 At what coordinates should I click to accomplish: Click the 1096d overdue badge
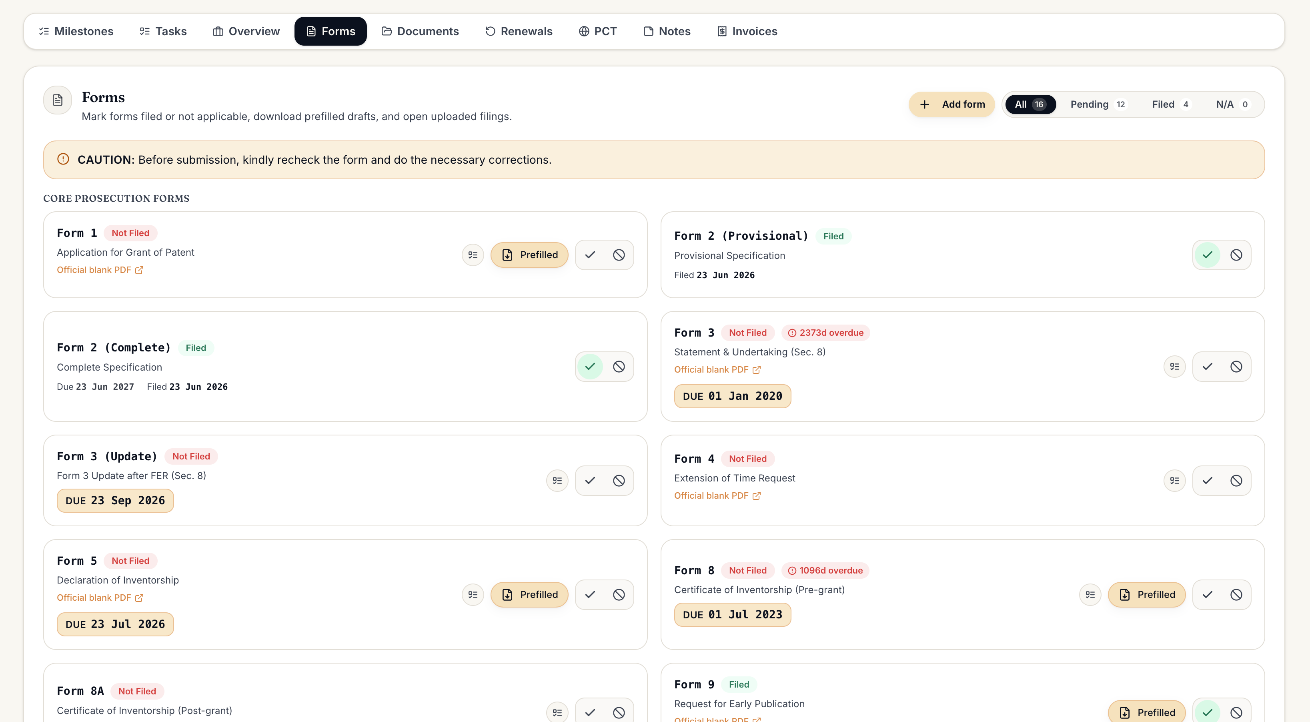[825, 570]
